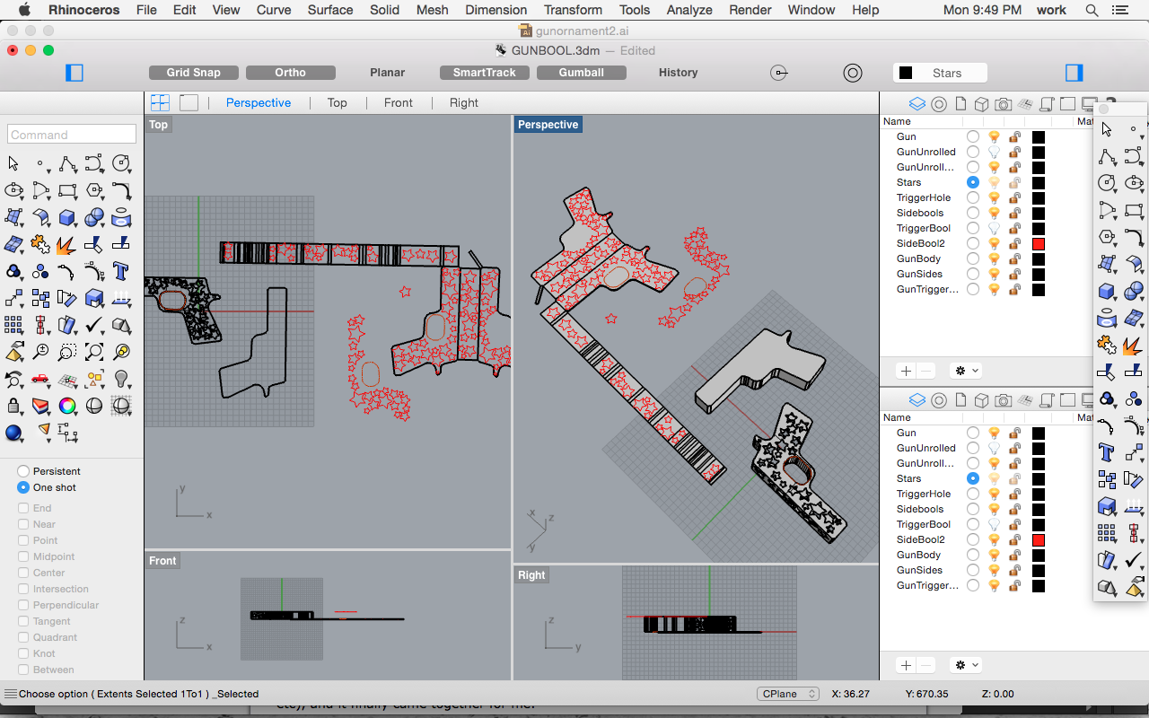Toggle the Ortho button
1149x718 pixels.
[290, 73]
